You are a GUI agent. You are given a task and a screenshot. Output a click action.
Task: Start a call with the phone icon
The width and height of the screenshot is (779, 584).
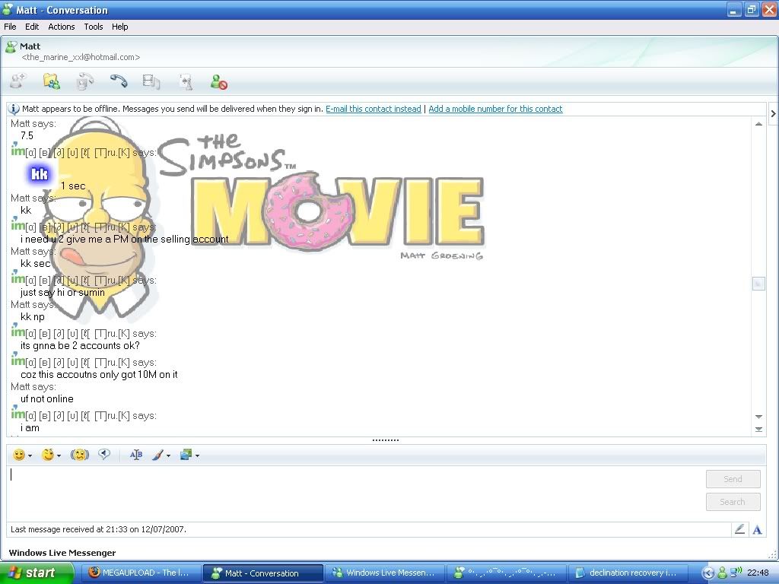point(118,81)
